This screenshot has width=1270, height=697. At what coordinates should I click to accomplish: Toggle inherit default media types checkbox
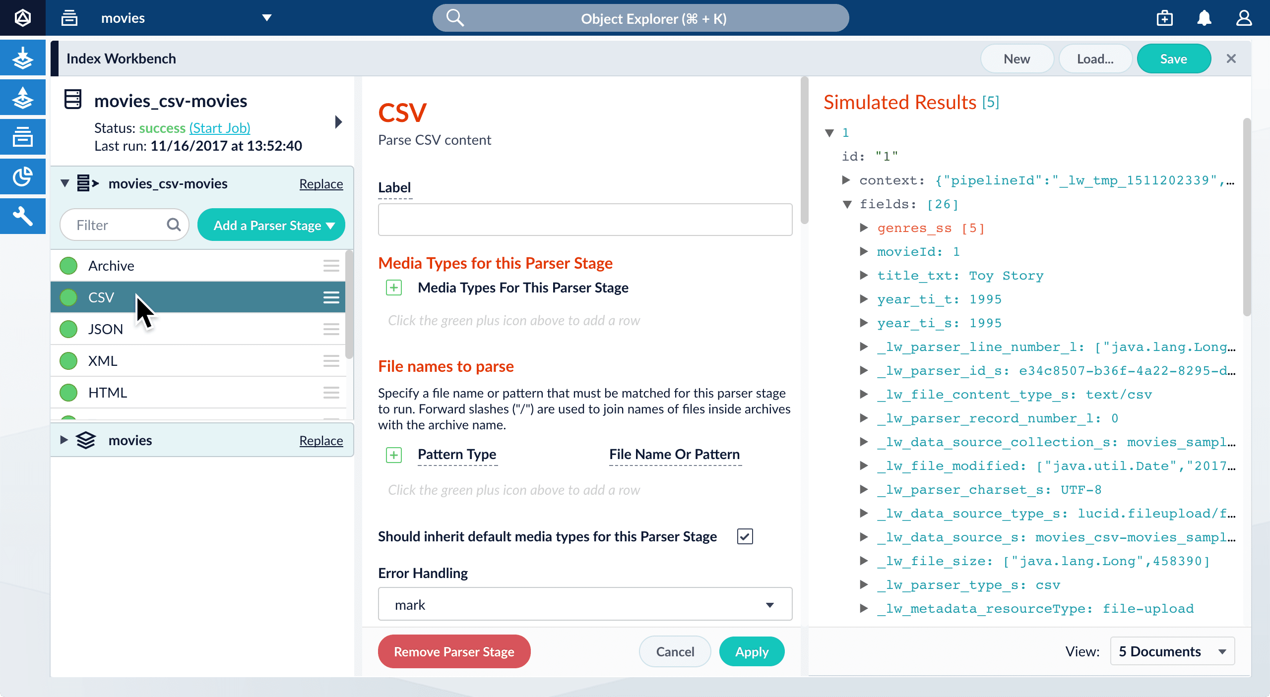(x=745, y=536)
